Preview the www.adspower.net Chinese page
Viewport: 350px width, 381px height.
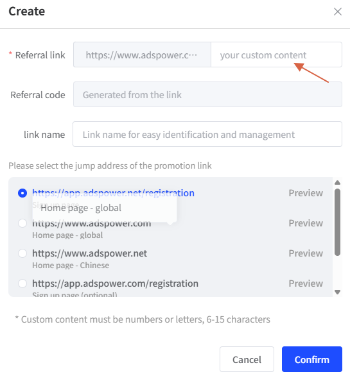[x=306, y=253]
